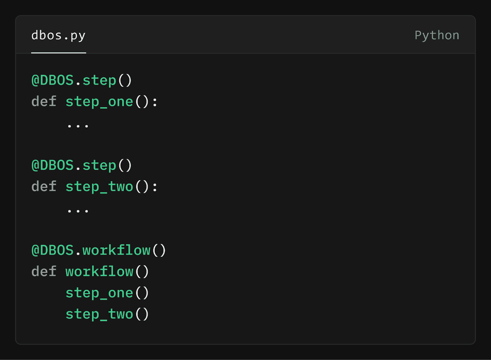491x360 pixels.
Task: Click the underline beneath dbos.py tab
Action: point(58,53)
